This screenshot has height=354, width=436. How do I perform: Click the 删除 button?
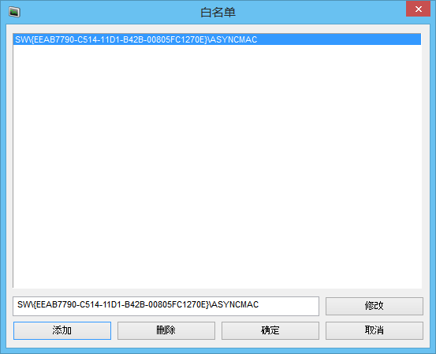pyautogui.click(x=166, y=330)
